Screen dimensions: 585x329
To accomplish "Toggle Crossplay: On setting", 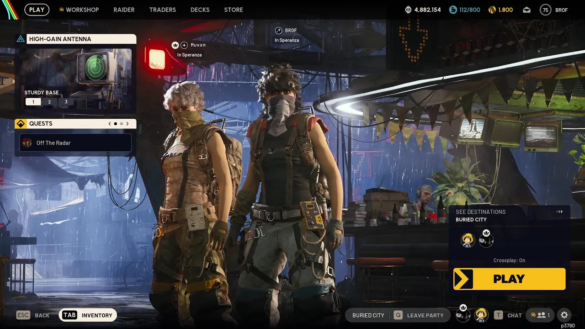I will 509,260.
